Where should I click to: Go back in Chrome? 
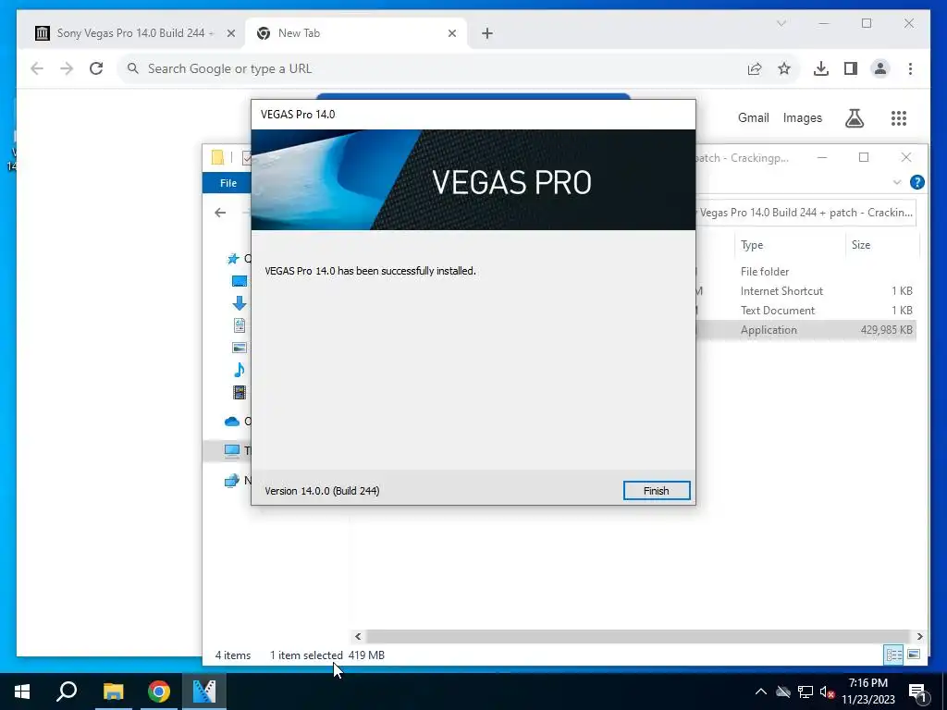click(x=37, y=68)
